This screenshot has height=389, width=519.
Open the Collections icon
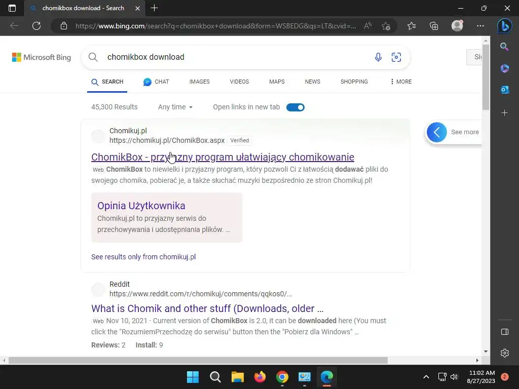pyautogui.click(x=434, y=26)
